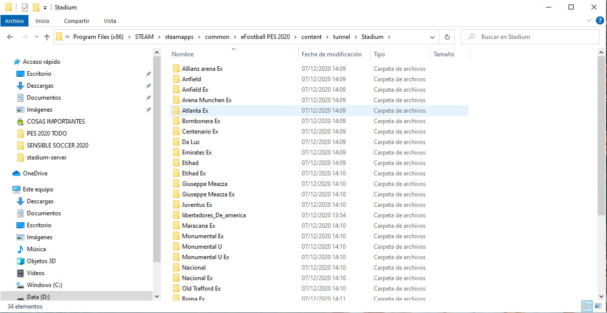
Task: Select Data (D:) drive
Action: 38,297
